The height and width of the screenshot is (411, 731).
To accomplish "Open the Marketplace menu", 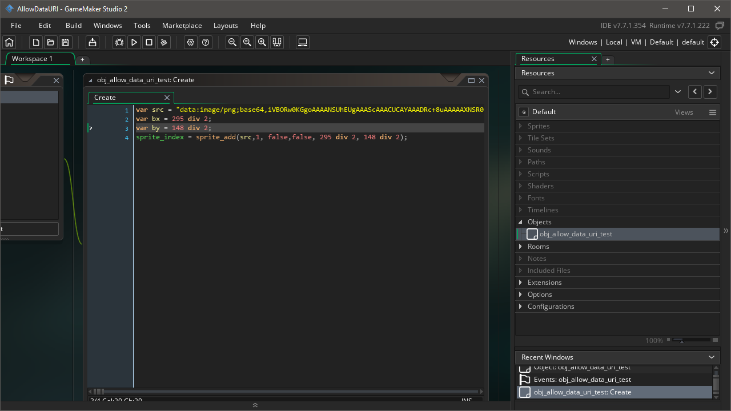I will [182, 25].
